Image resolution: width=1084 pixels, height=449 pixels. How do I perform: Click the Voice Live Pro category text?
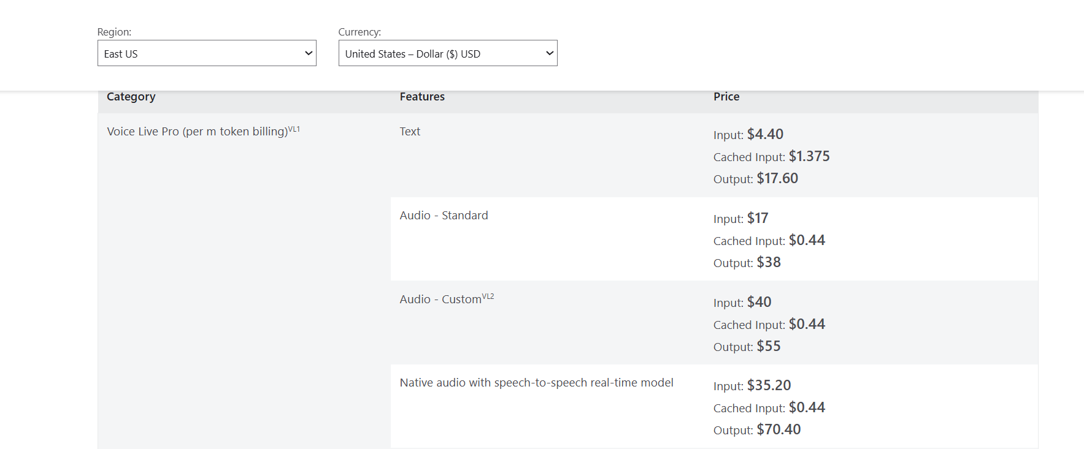pos(196,132)
